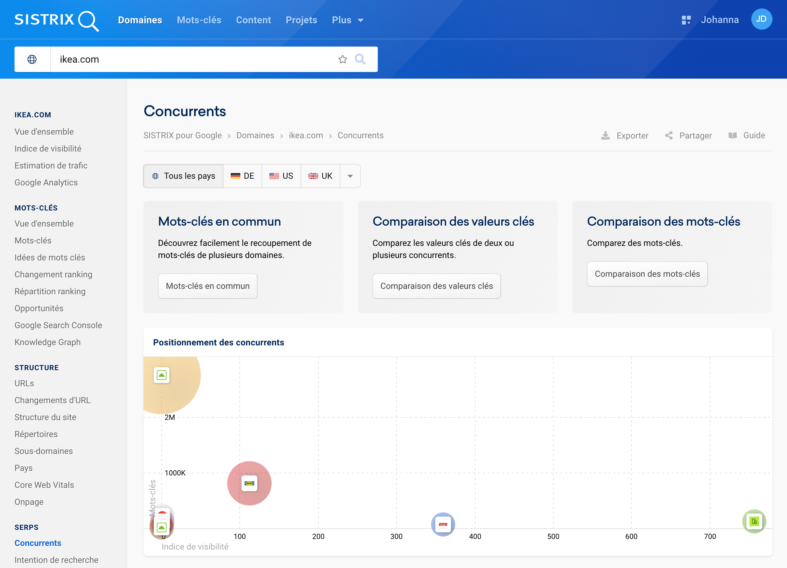Open Sous-domaines in sidebar

click(x=44, y=452)
